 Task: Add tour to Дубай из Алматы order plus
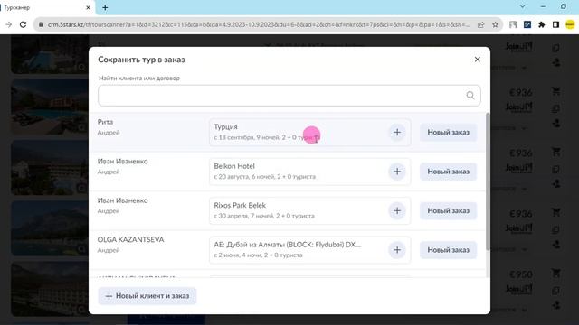397,250
